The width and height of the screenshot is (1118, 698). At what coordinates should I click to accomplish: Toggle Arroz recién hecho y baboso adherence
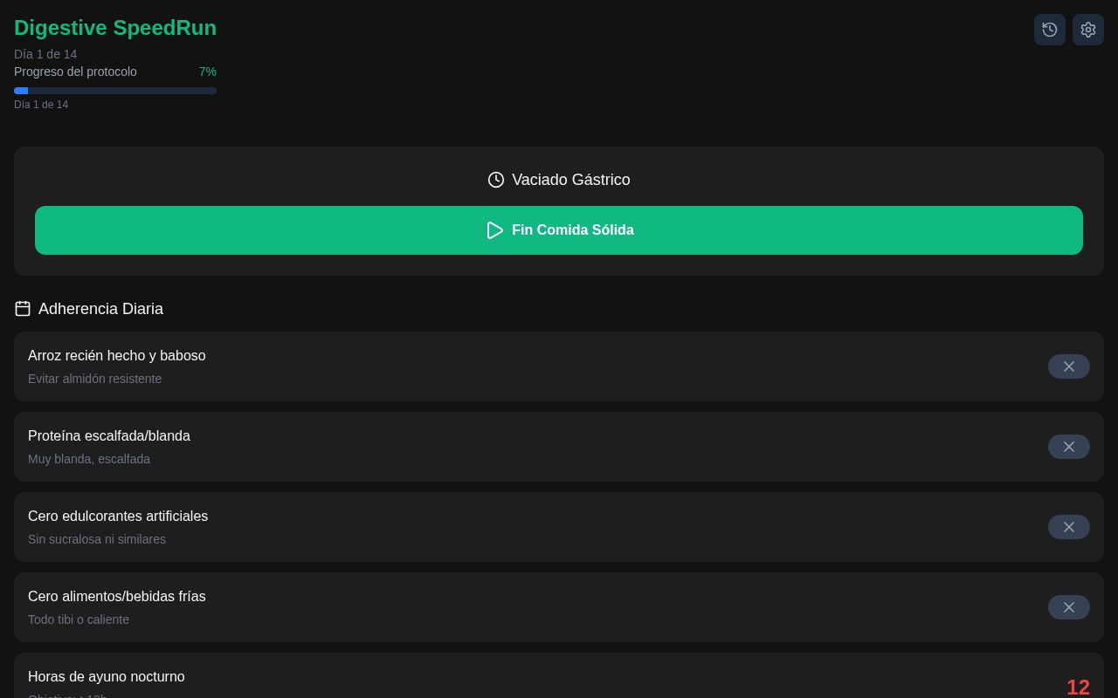1069,366
